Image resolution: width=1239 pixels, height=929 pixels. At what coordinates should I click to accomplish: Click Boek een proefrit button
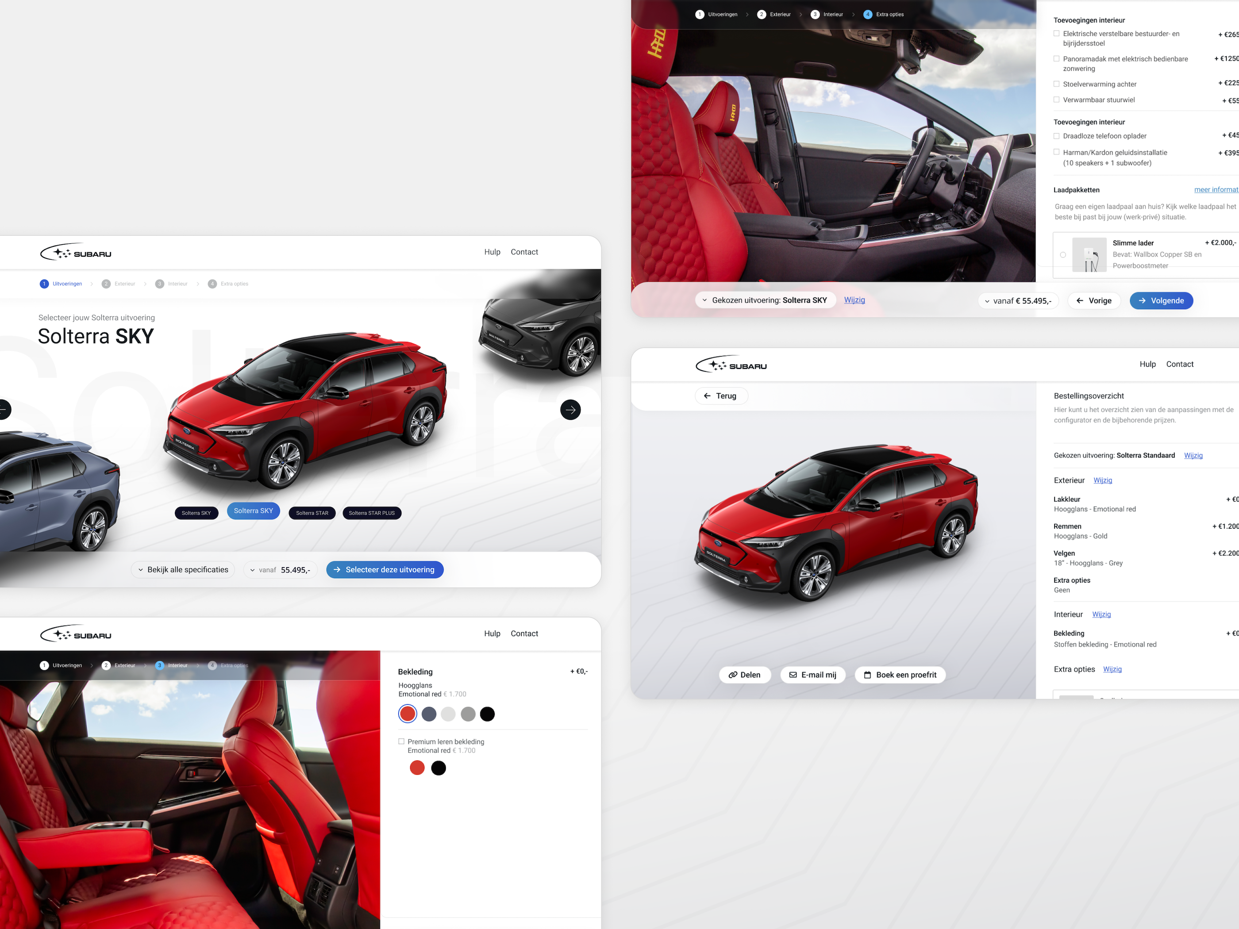point(900,675)
